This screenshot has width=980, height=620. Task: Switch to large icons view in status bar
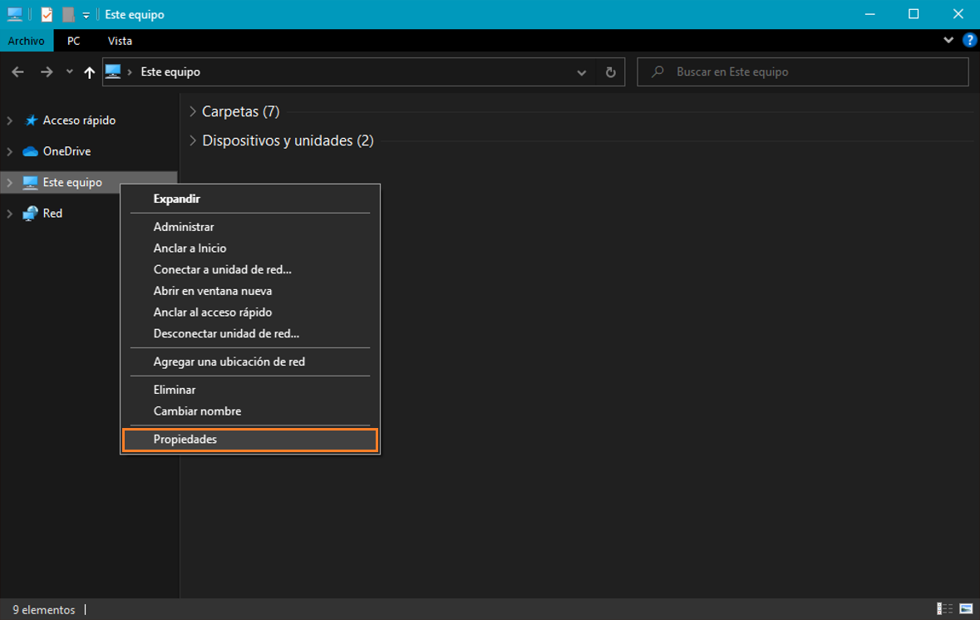(966, 609)
